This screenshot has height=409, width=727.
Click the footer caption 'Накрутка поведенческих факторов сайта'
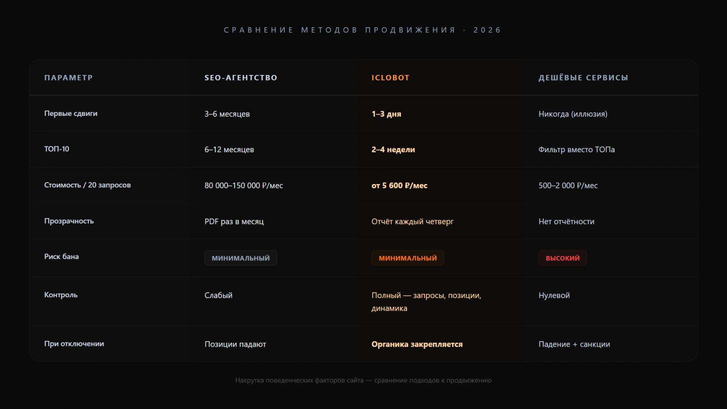[299, 380]
